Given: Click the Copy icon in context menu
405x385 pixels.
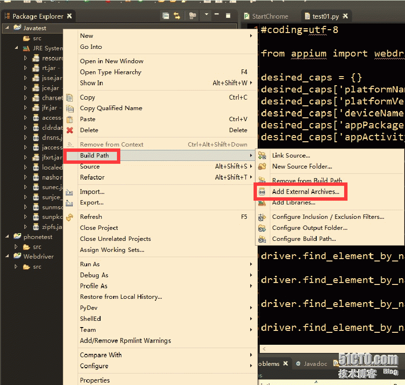Looking at the screenshot, I should [x=69, y=98].
